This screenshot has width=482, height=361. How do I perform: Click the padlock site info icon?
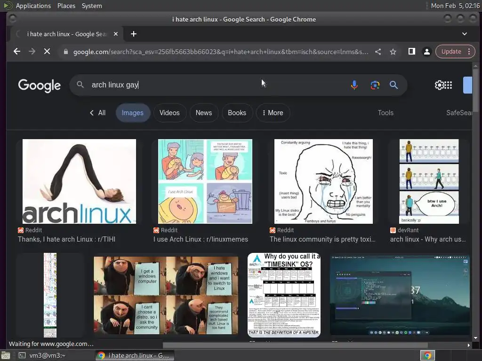(x=65, y=52)
